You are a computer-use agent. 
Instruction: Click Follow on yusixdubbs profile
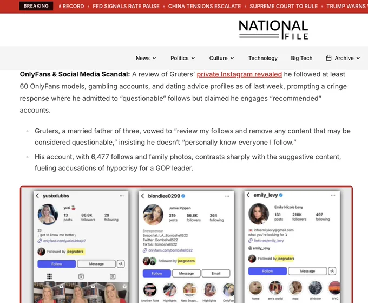(x=57, y=264)
